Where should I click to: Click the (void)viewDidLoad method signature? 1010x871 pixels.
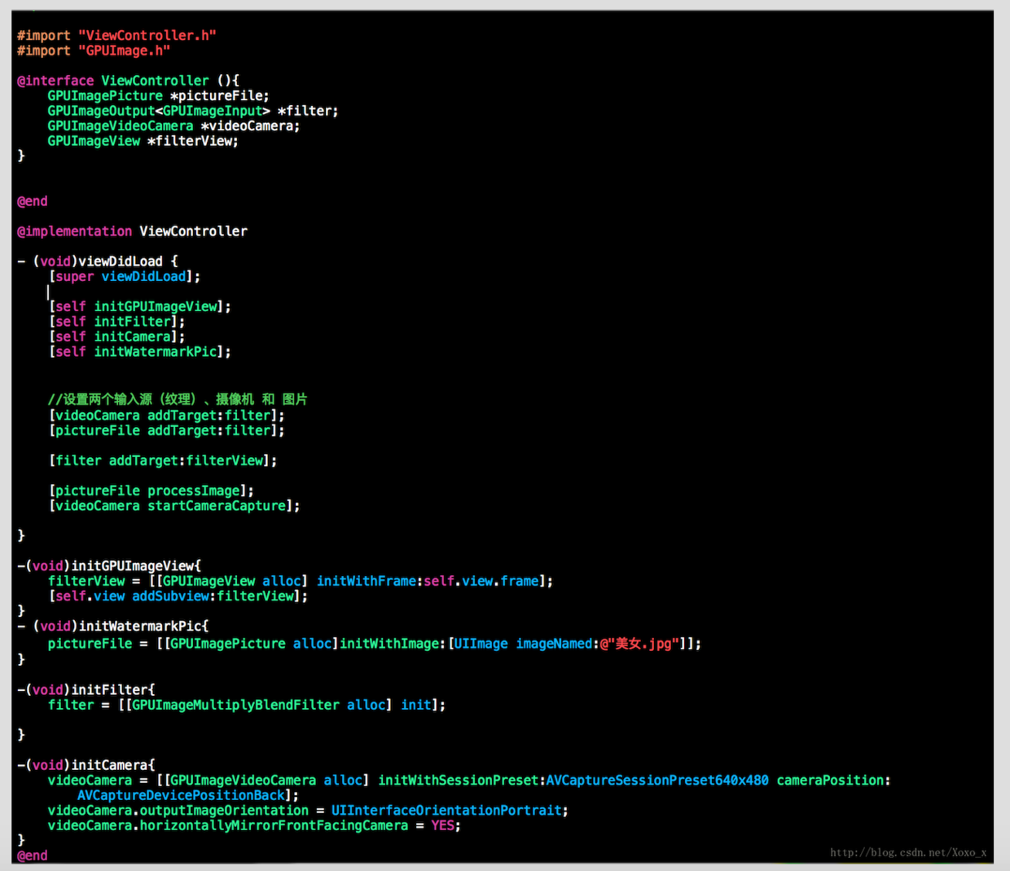point(97,262)
